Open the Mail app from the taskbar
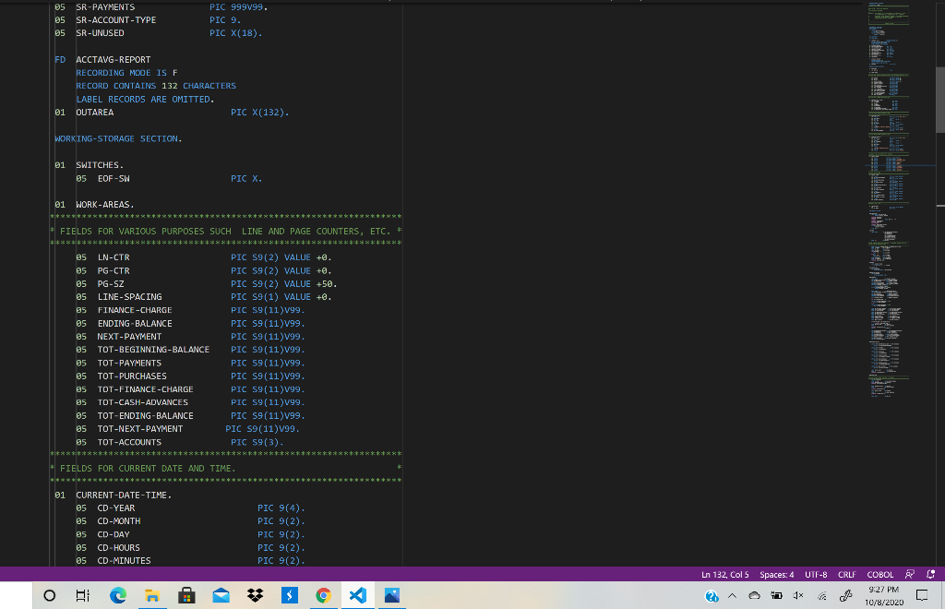The image size is (945, 609). 220,595
